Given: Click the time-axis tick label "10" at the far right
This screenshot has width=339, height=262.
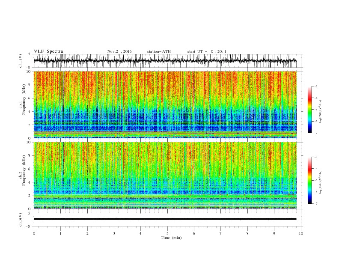Looking at the screenshot, I should coord(301,233).
